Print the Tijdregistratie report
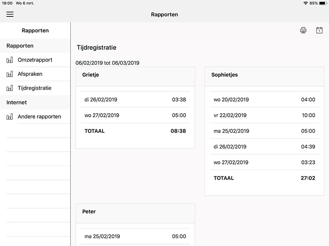 click(303, 30)
